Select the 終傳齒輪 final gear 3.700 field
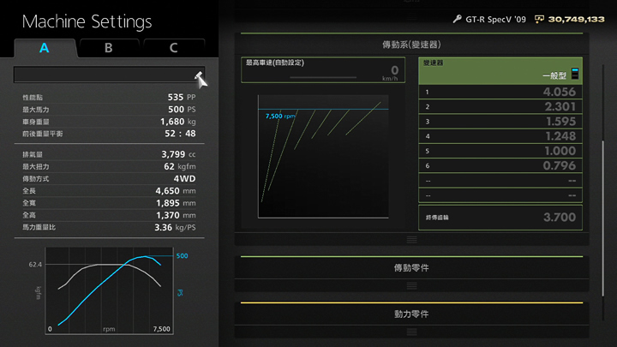 [500, 218]
